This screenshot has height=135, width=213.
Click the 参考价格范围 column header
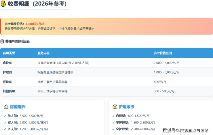coord(163,53)
